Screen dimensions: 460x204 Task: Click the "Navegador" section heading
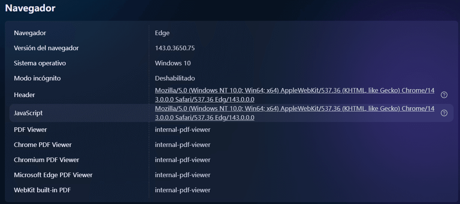(x=30, y=8)
